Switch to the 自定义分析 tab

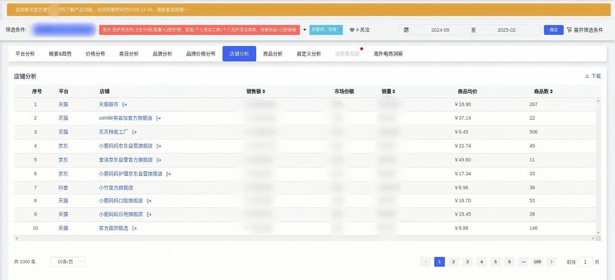(309, 54)
